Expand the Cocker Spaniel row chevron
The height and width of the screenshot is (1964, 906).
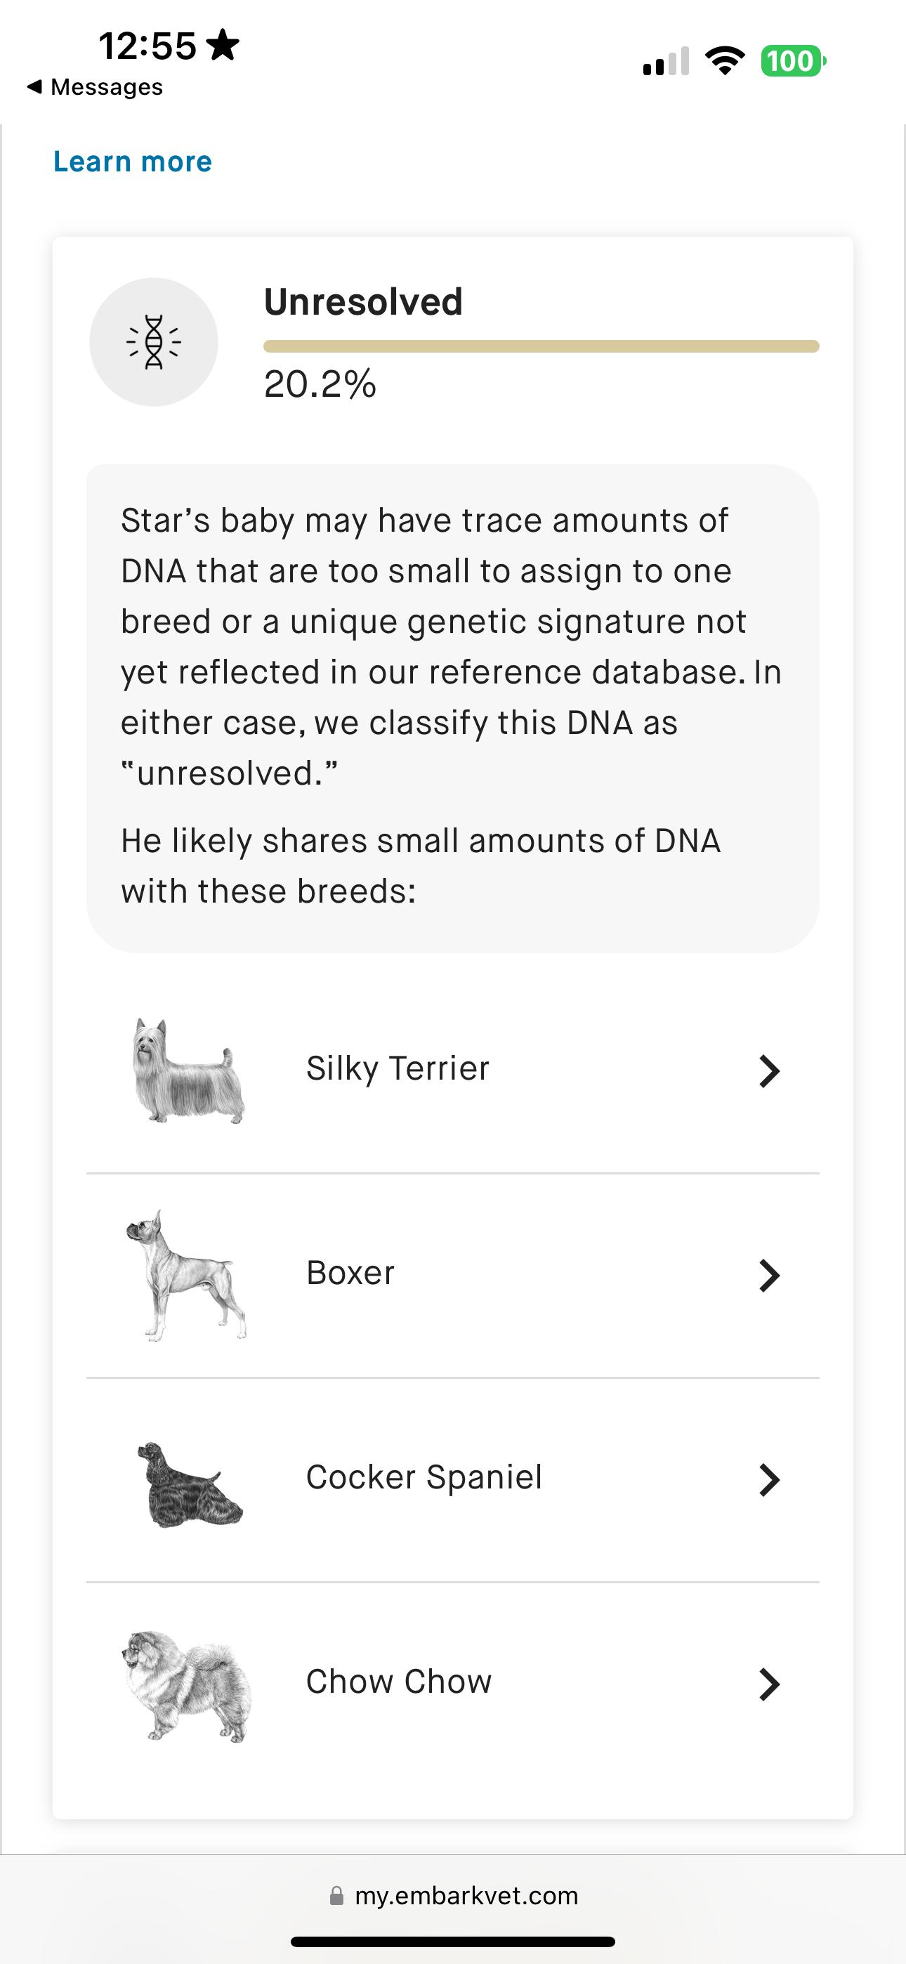[x=770, y=1480]
